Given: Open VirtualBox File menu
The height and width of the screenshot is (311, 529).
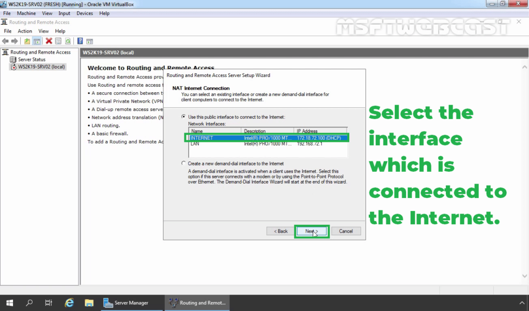Looking at the screenshot, I should pos(7,13).
